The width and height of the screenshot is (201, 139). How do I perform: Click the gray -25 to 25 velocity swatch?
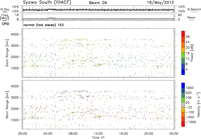[183, 105]
